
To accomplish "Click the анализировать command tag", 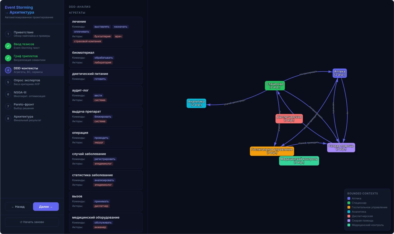I will pyautogui.click(x=104, y=180).
